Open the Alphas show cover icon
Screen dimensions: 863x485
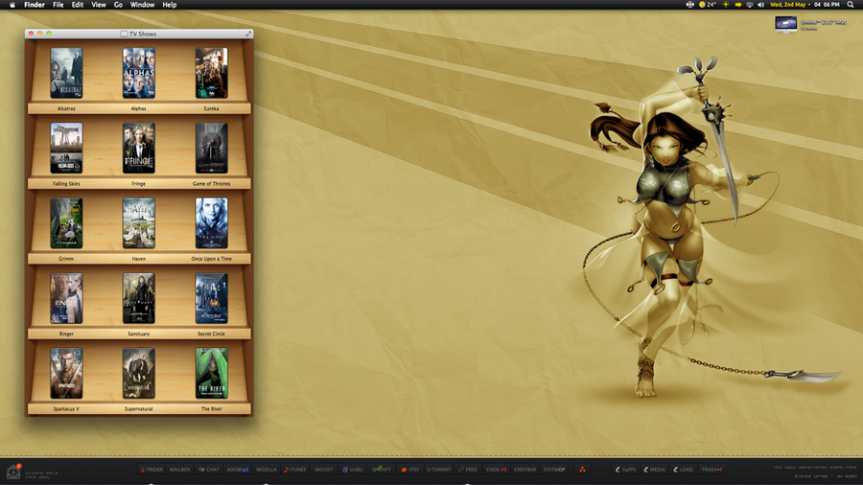(x=139, y=73)
